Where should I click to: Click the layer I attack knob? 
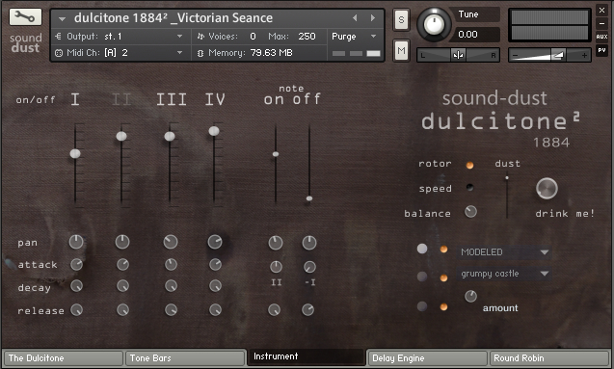tap(77, 265)
